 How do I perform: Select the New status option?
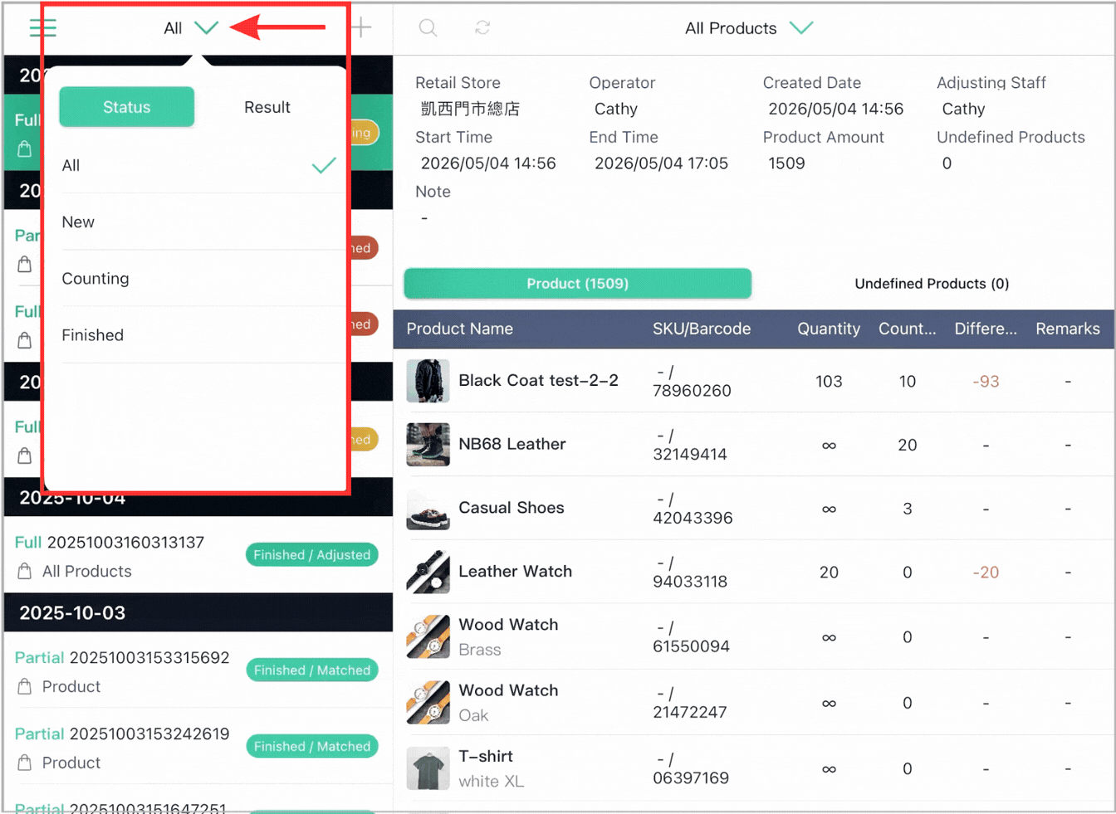[x=199, y=222]
